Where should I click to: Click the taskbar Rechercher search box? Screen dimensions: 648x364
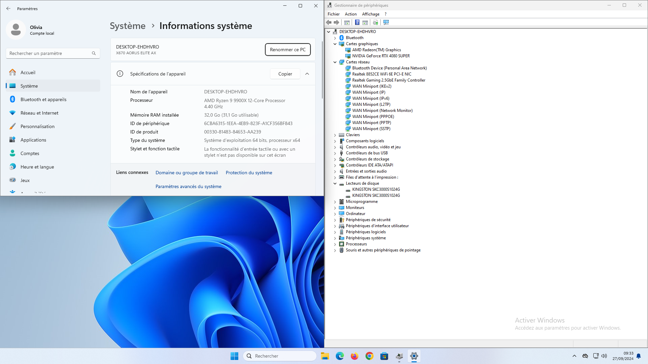pos(280,356)
